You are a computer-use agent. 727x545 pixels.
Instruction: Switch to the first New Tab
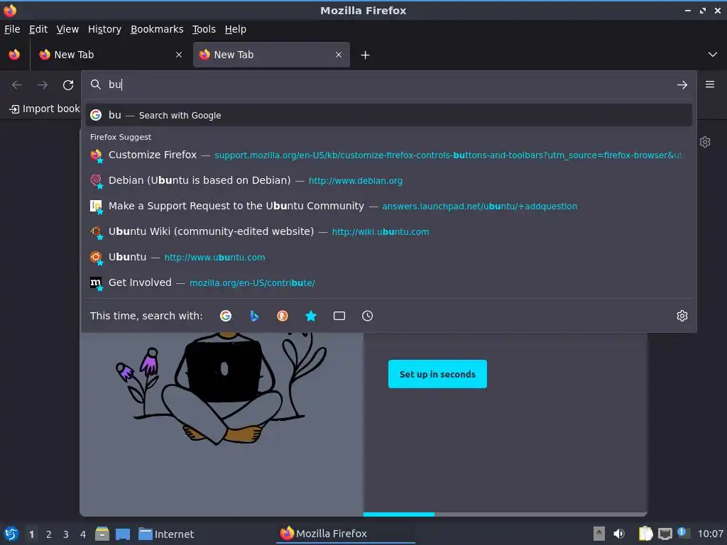(110, 55)
